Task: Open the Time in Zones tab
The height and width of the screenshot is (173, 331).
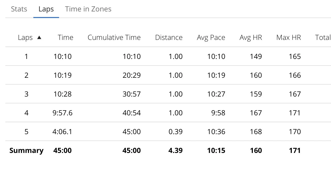Action: [x=88, y=9]
